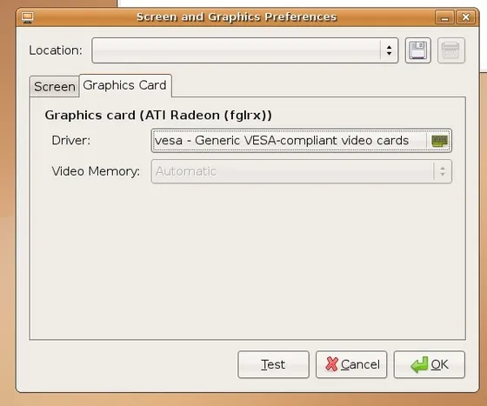Click the green graphics card chip icon

coord(439,141)
